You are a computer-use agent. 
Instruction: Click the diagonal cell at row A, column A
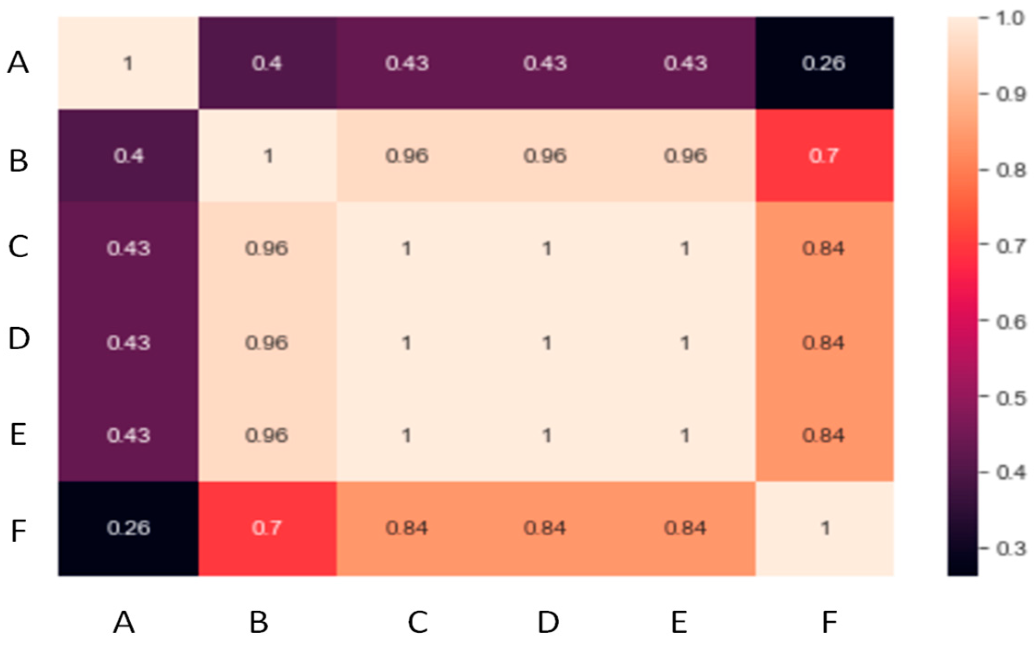click(x=128, y=63)
